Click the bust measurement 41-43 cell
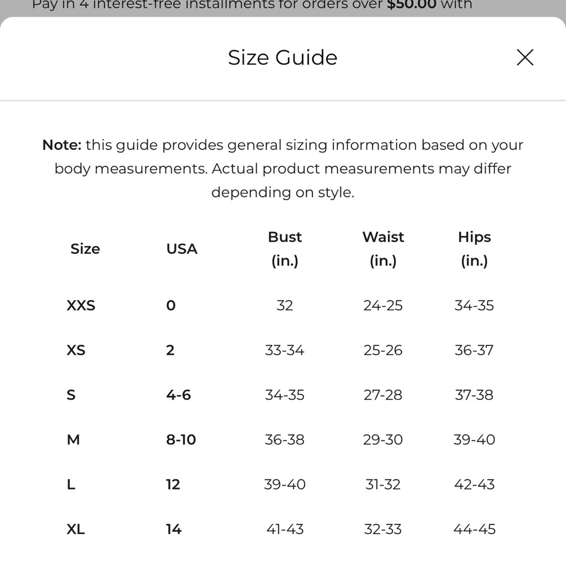Screen dimensions: 566x566 [x=285, y=529]
